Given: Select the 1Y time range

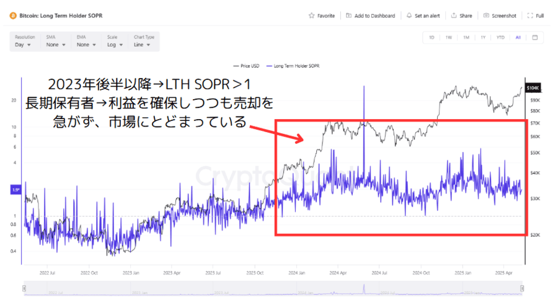Looking at the screenshot, I should click(x=483, y=37).
